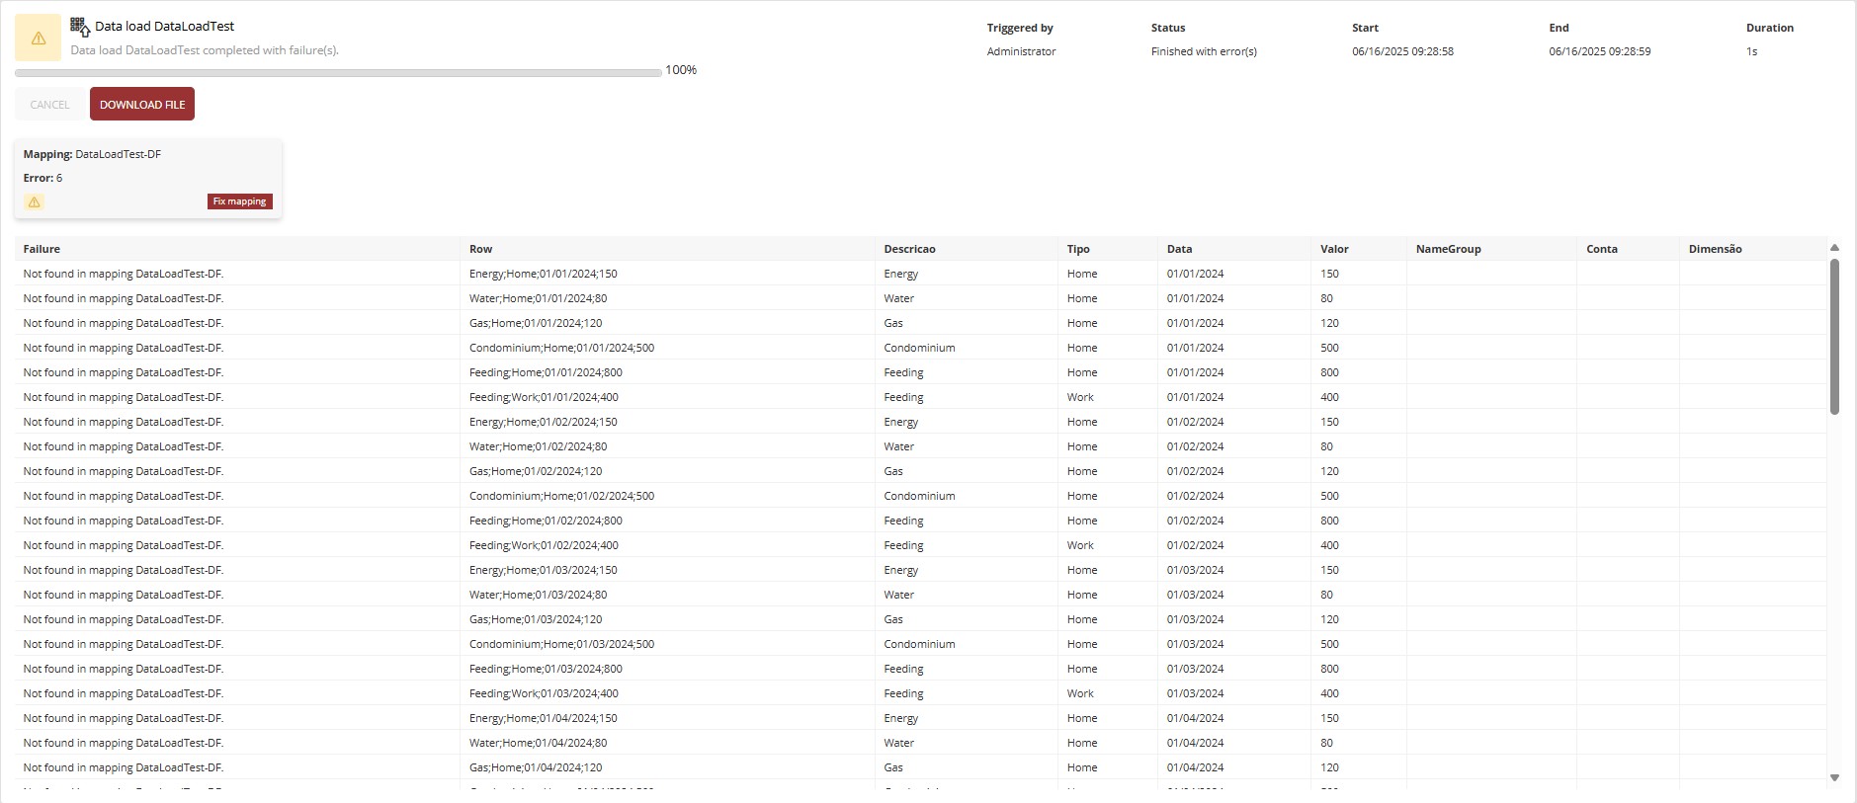Viewport: 1857px width, 803px height.
Task: Select the Dimensão column header
Action: click(x=1753, y=249)
